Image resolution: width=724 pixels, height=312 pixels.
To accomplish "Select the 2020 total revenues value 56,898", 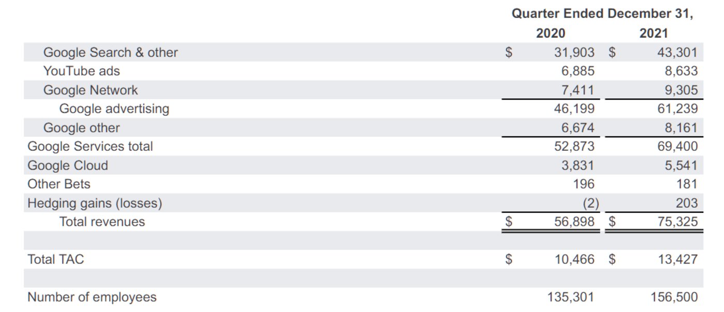I will click(x=574, y=222).
